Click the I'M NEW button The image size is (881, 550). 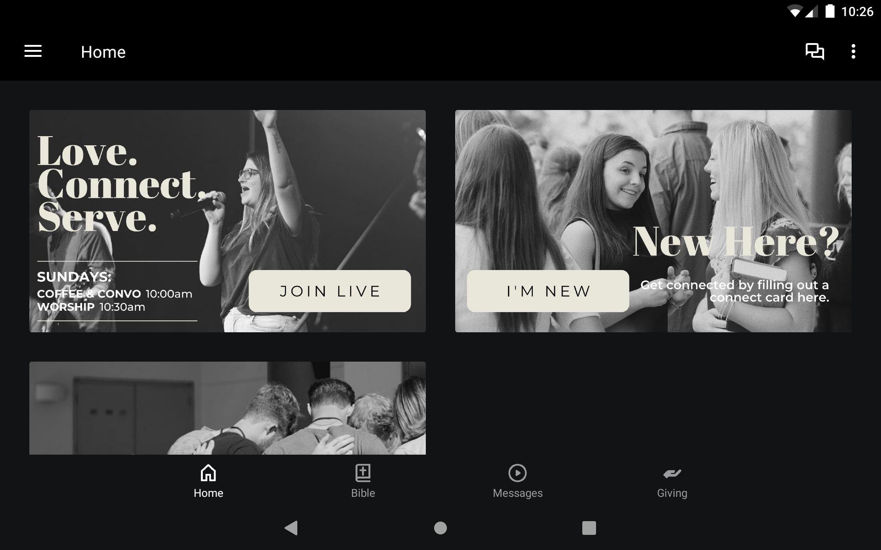[548, 291]
